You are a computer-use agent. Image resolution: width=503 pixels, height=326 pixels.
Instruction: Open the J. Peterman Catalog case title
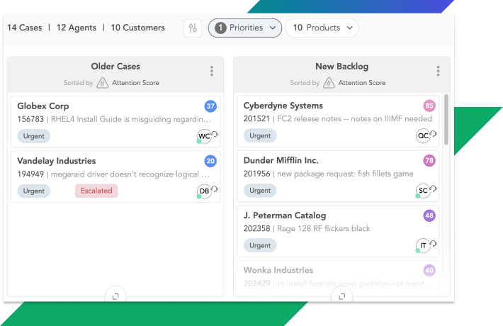click(x=285, y=215)
